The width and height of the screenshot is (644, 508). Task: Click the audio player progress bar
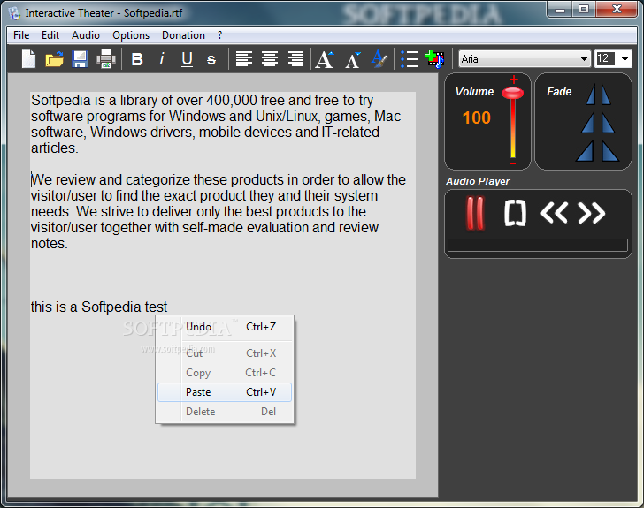pyautogui.click(x=538, y=245)
